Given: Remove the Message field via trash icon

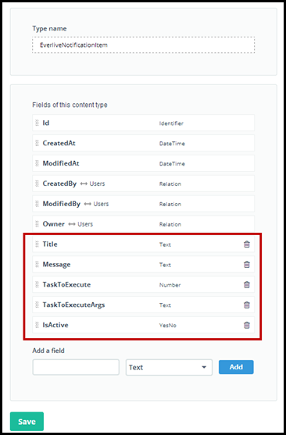Looking at the screenshot, I should pyautogui.click(x=247, y=265).
